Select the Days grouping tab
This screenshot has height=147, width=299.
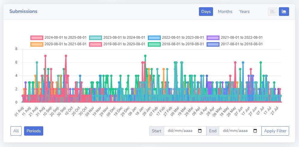pos(206,11)
